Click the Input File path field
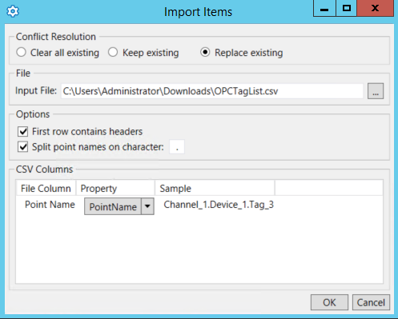This screenshot has height=319, width=398. click(212, 91)
